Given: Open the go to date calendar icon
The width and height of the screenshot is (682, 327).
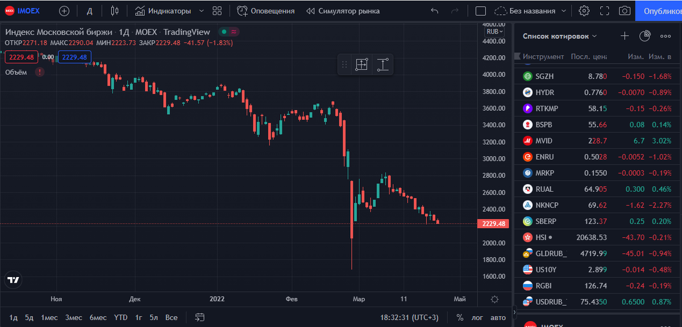Looking at the screenshot, I should [x=199, y=317].
